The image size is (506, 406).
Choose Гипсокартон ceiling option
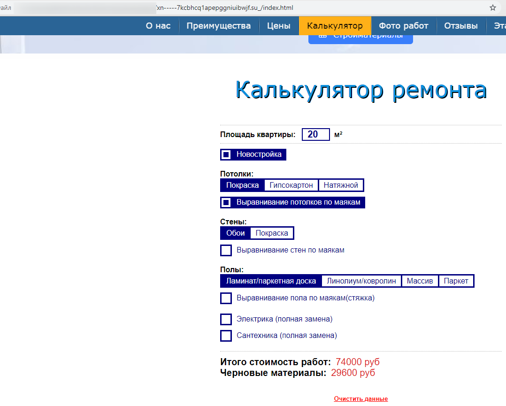(x=291, y=185)
